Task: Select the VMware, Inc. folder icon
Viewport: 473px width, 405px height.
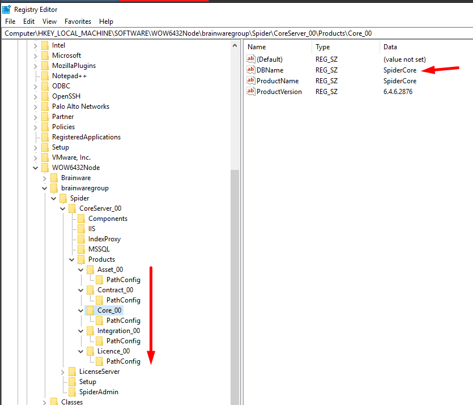Action: [x=45, y=157]
